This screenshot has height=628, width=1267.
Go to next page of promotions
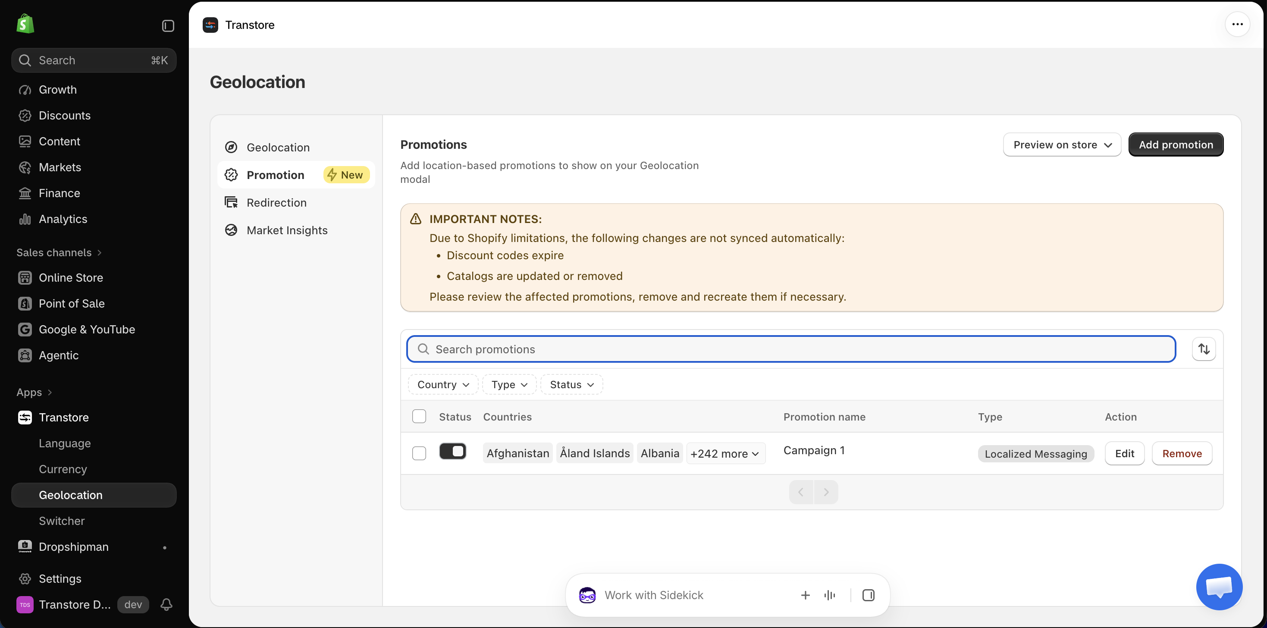click(826, 492)
